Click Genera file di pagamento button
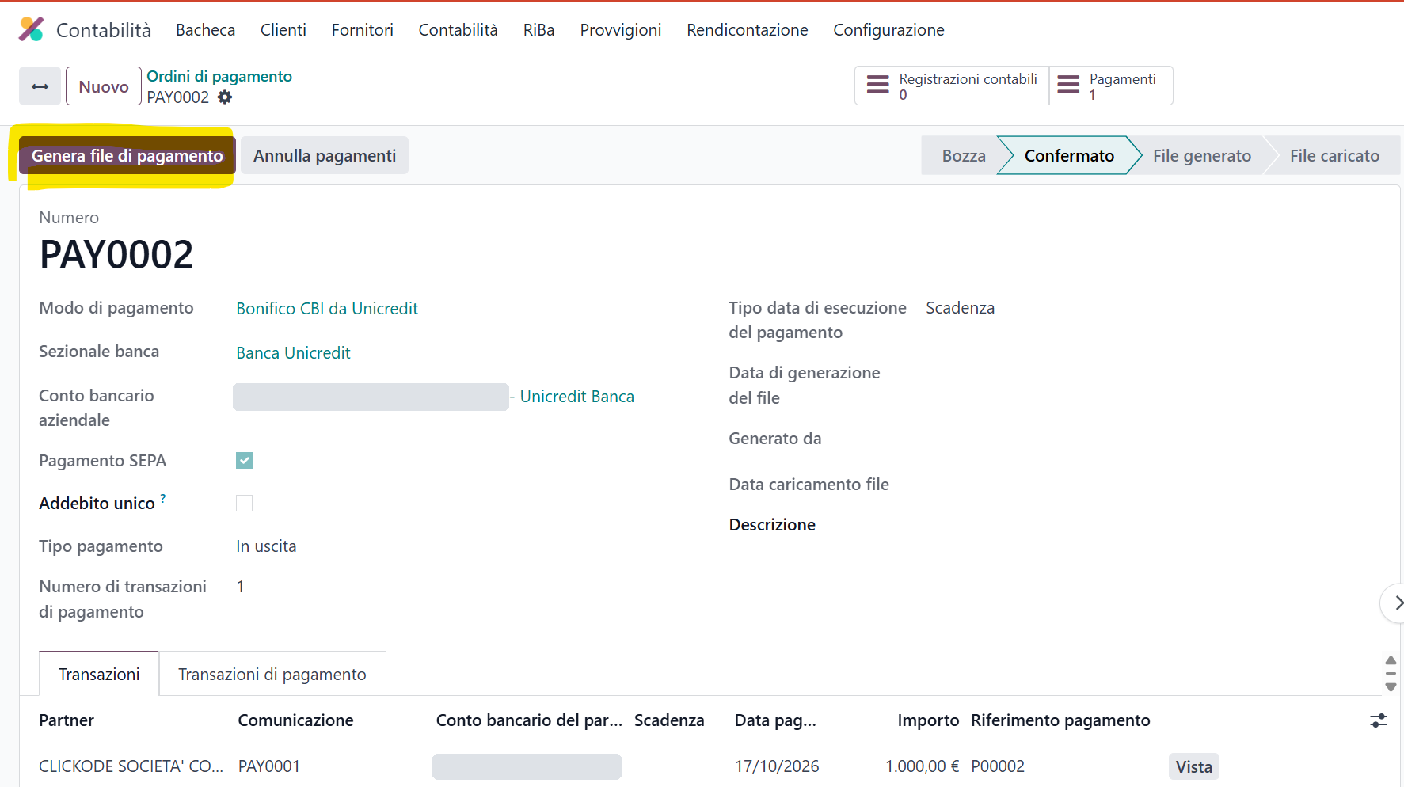 (x=127, y=156)
